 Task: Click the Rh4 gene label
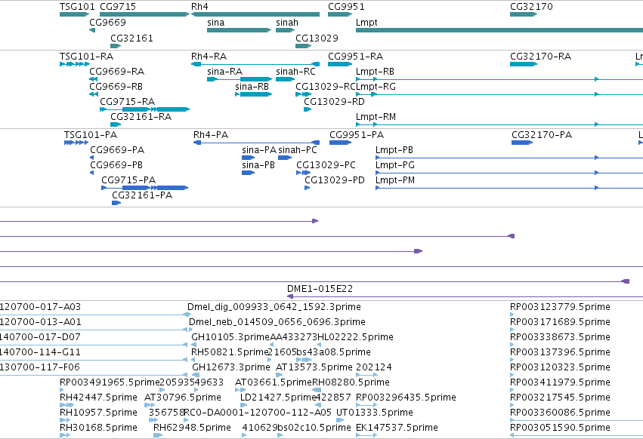199,7
